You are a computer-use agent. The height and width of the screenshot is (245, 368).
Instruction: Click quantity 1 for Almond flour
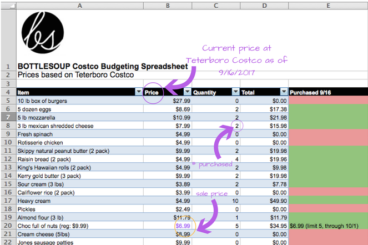click(216, 218)
